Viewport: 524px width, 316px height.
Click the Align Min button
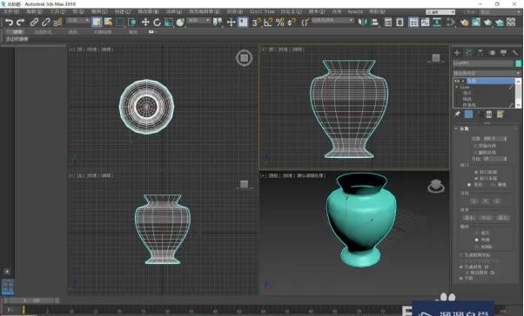pyautogui.click(x=469, y=218)
